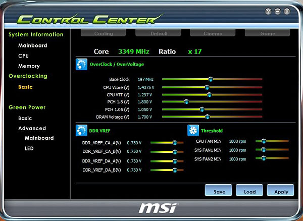Viewport: 303px width, 221px height.
Task: Click the DDR_VREF_CA_A 0.750 V value
Action: (x=134, y=143)
